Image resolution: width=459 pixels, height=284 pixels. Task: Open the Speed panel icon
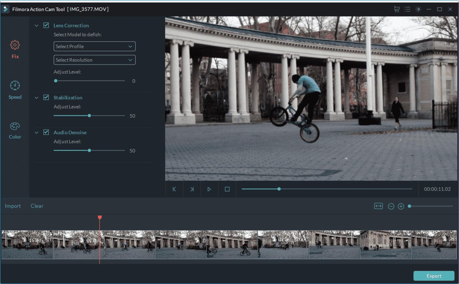click(x=15, y=86)
